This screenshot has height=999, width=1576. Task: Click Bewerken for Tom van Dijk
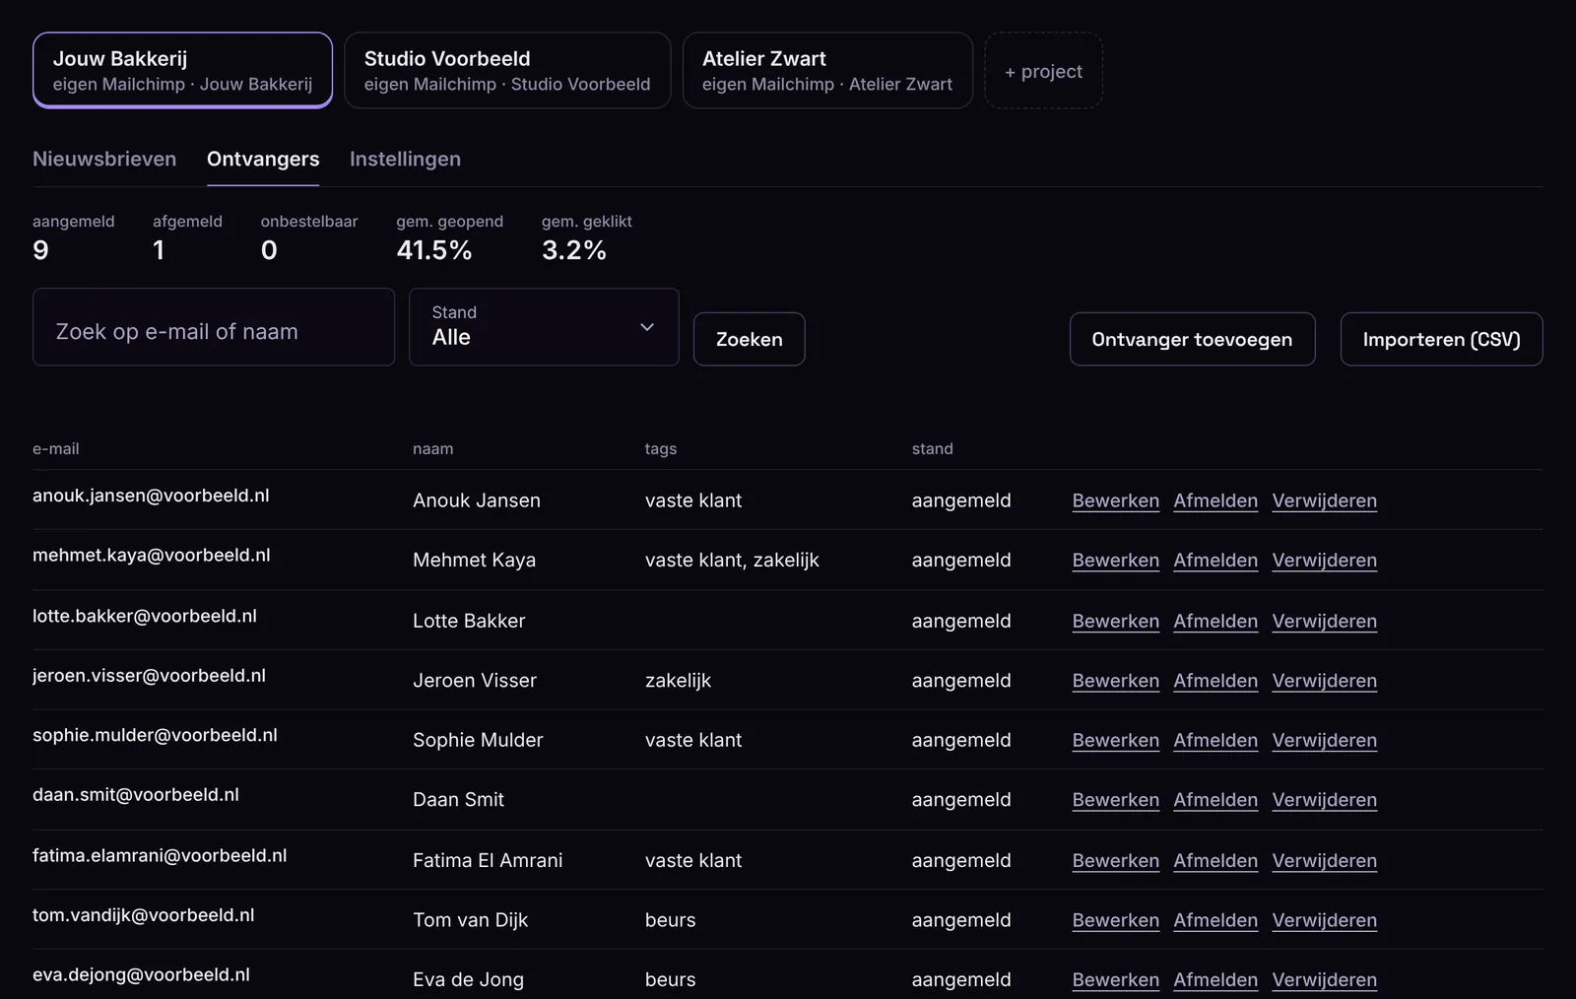click(1115, 919)
